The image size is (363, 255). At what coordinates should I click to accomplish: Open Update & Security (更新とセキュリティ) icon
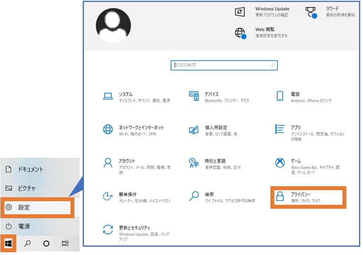[108, 230]
